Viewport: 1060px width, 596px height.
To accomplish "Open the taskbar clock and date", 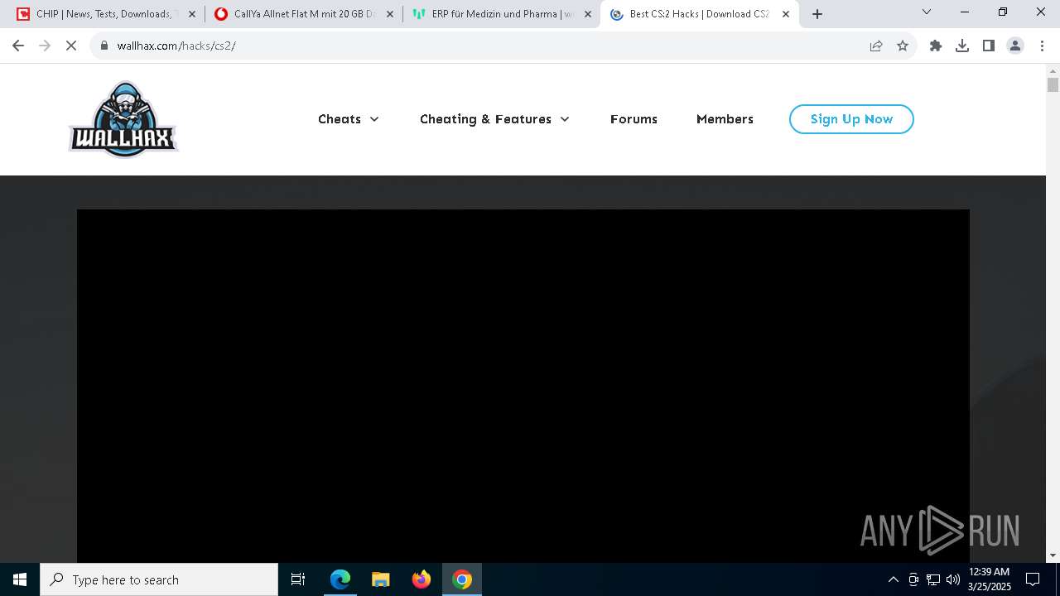I will pyautogui.click(x=990, y=579).
